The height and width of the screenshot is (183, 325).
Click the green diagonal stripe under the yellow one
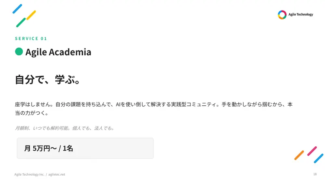point(21,22)
